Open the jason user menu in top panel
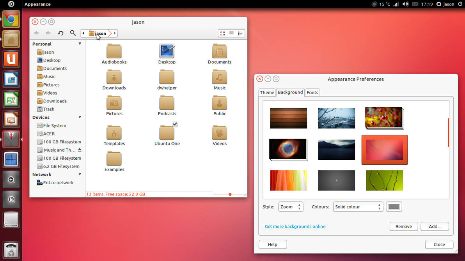This screenshot has height=261, width=465. click(445, 4)
